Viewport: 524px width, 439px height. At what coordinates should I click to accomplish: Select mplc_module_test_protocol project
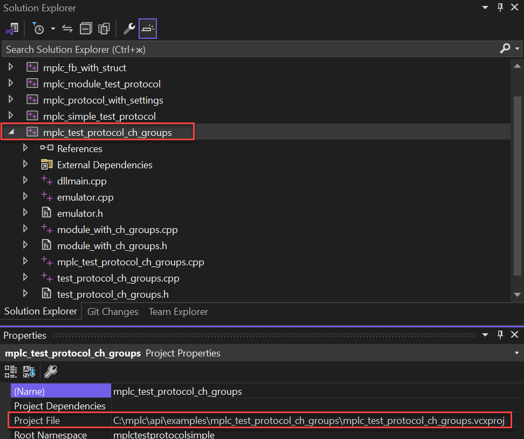[x=102, y=84]
